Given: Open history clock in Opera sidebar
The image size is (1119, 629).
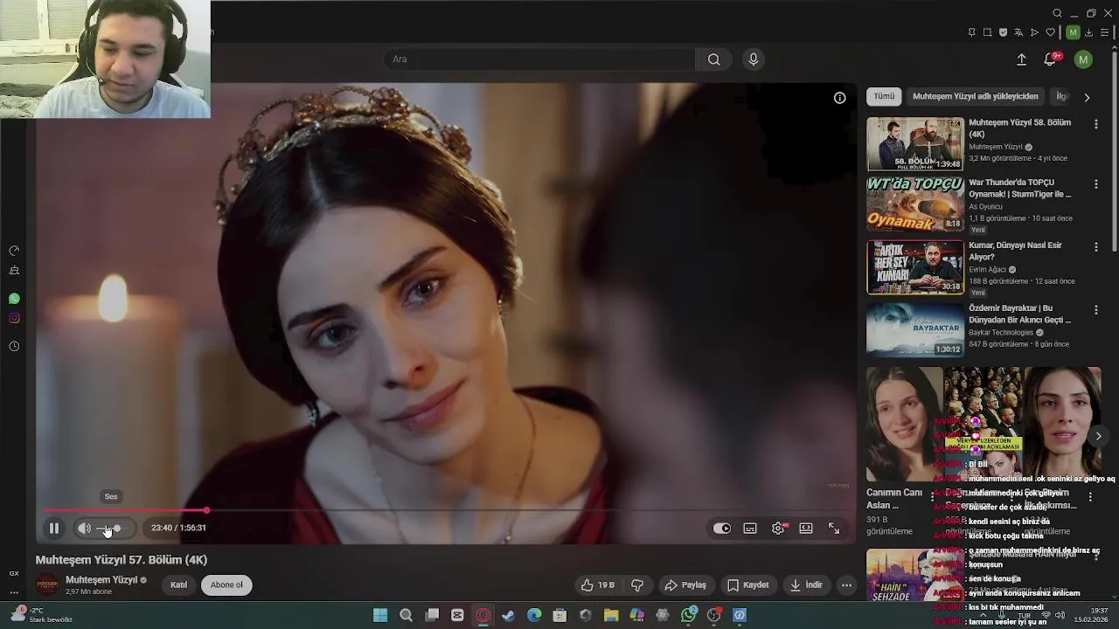Looking at the screenshot, I should (x=14, y=347).
